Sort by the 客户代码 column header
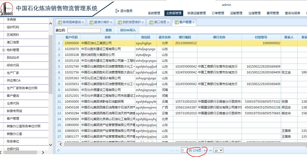The height and width of the screenshot is (157, 307). tap(72, 37)
